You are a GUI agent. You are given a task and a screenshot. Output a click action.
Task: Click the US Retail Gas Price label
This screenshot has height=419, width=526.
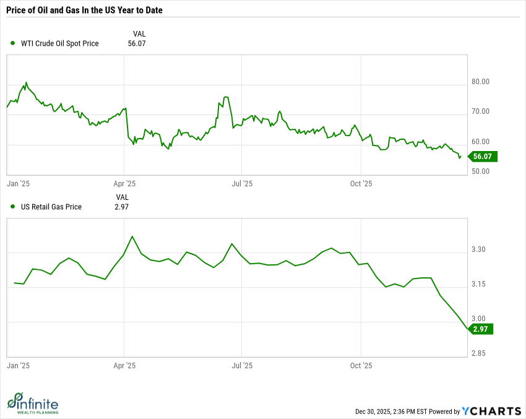pos(51,207)
